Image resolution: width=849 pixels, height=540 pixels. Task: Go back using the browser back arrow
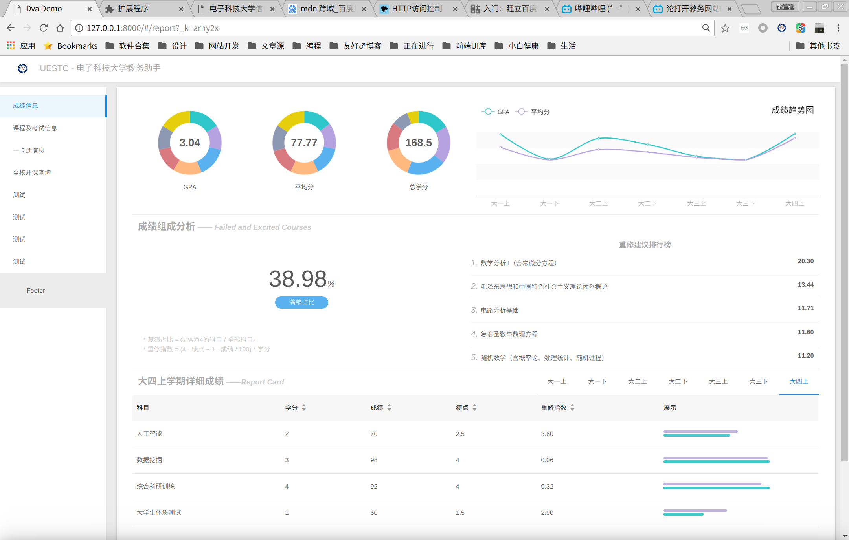11,28
